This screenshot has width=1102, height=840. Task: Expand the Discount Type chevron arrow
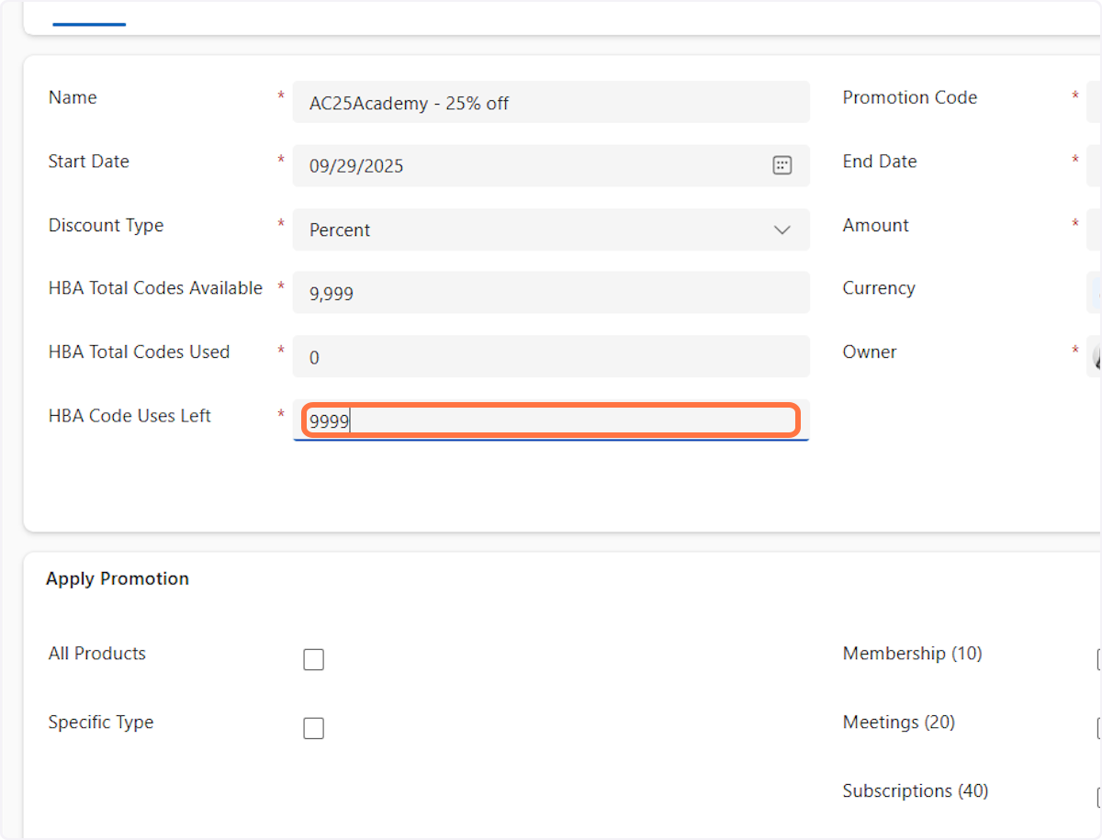tap(782, 230)
